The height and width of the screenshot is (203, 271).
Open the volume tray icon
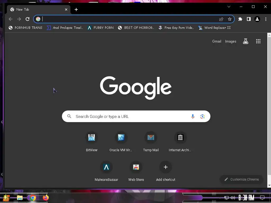coord(233,198)
